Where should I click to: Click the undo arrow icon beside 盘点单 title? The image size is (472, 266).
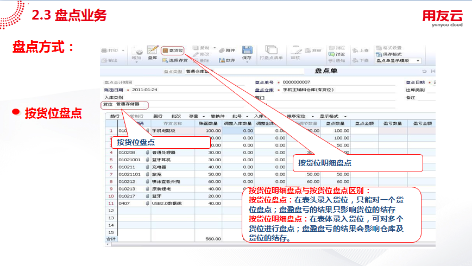[x=424, y=71]
